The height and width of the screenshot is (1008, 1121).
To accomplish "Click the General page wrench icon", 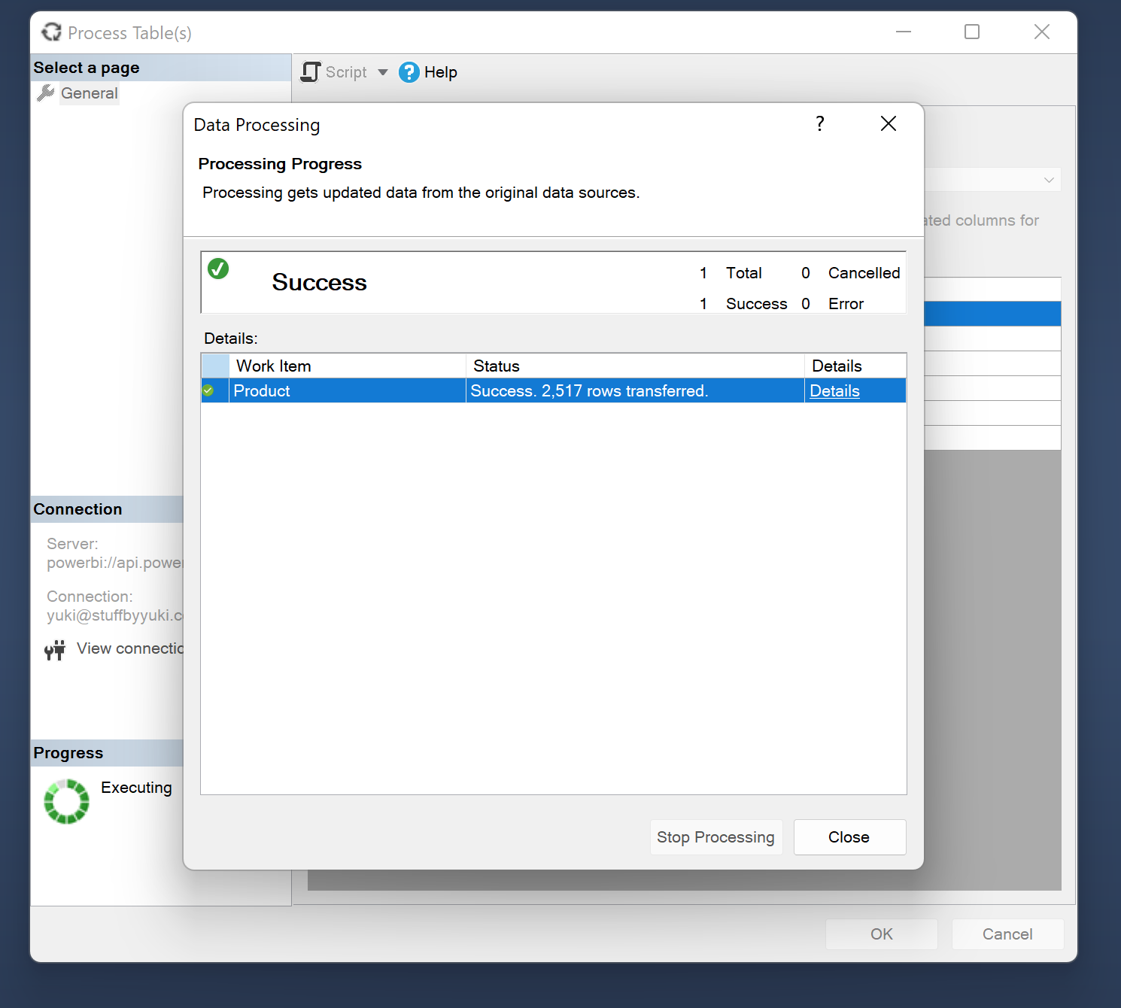I will coord(46,93).
